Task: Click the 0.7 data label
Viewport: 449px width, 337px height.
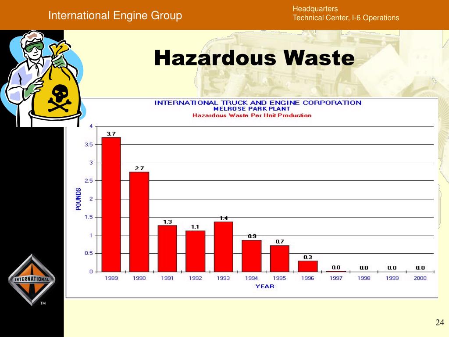Action: tap(280, 242)
